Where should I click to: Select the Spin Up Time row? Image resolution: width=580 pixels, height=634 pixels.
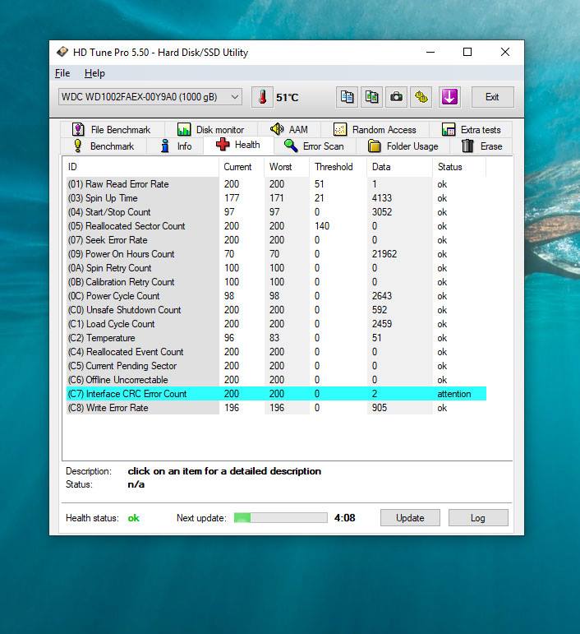point(276,198)
